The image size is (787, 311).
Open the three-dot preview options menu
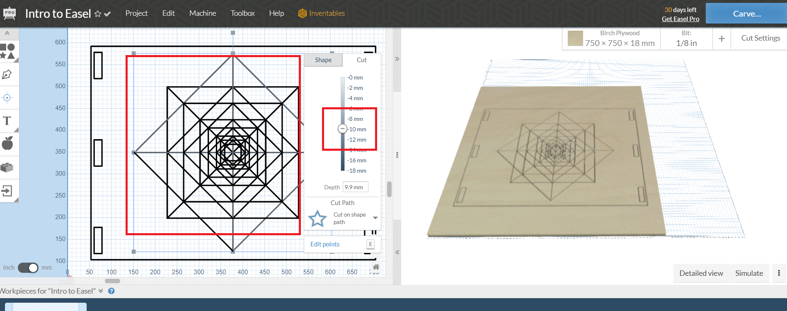pyautogui.click(x=779, y=273)
